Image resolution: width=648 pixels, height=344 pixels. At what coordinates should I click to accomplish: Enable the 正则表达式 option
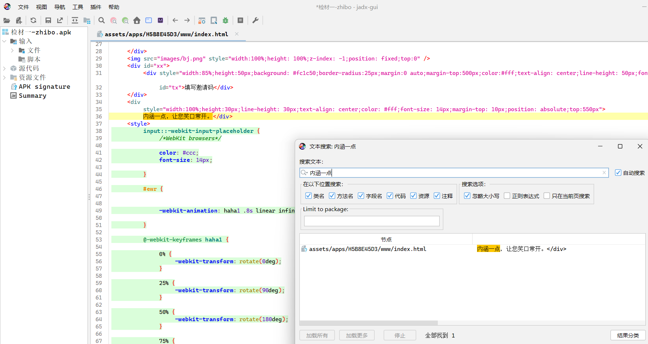pyautogui.click(x=507, y=196)
